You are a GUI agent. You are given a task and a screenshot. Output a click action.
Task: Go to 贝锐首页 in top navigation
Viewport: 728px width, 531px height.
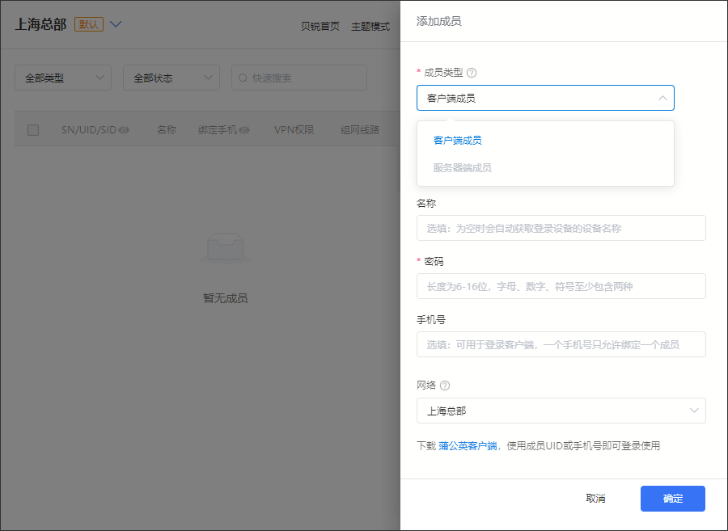pyautogui.click(x=320, y=26)
